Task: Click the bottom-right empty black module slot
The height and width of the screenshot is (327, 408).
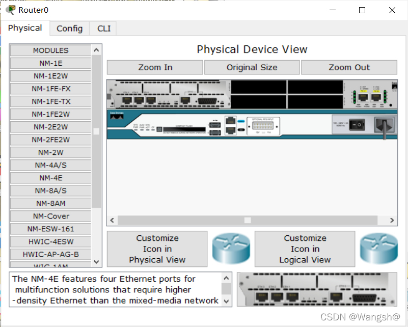Action: 315,102
